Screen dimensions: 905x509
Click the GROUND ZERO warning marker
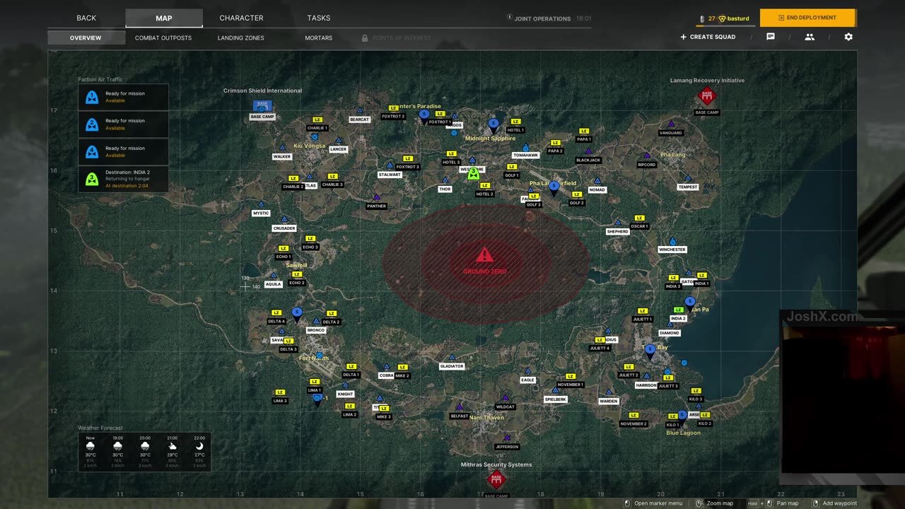[484, 255]
